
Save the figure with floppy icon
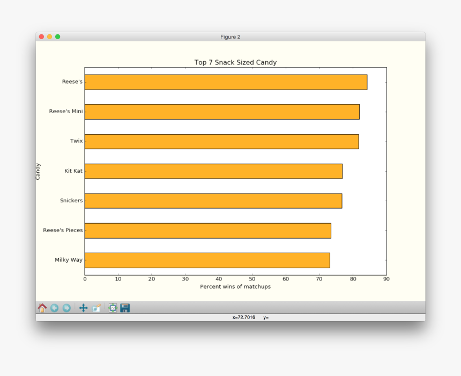click(x=125, y=308)
